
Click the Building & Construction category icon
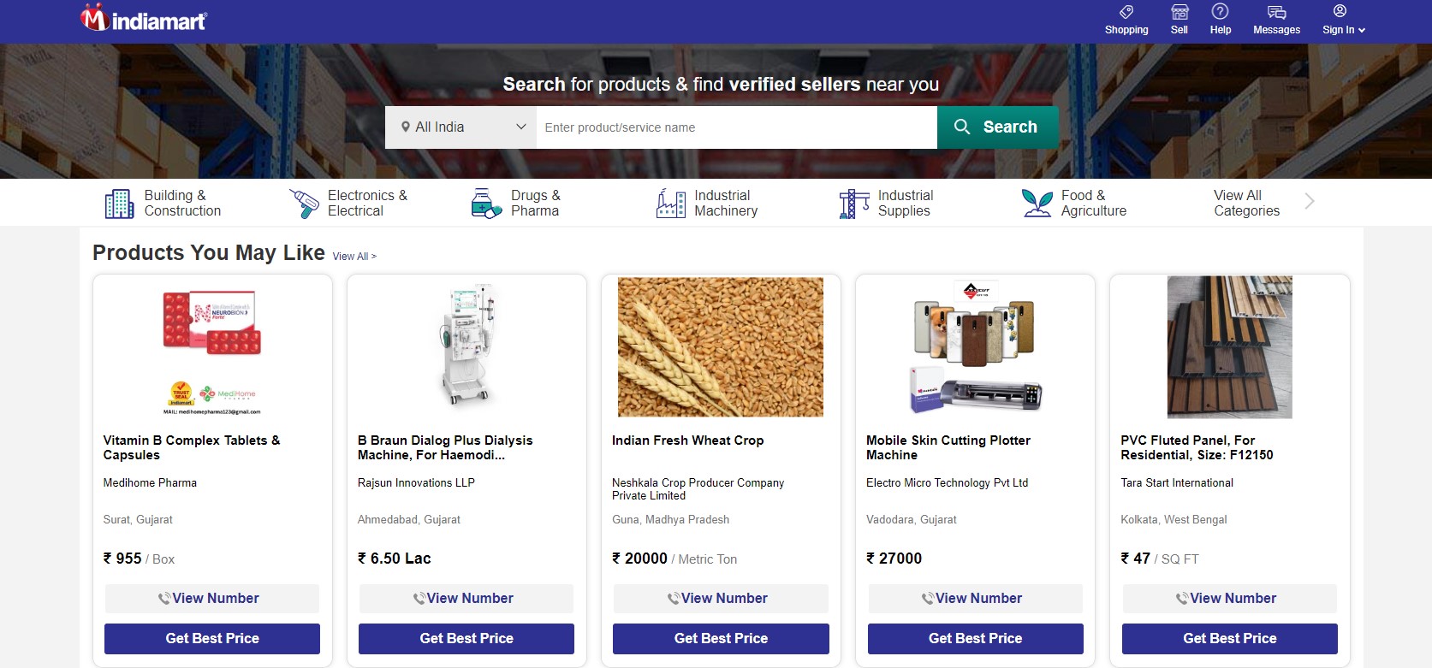[119, 204]
